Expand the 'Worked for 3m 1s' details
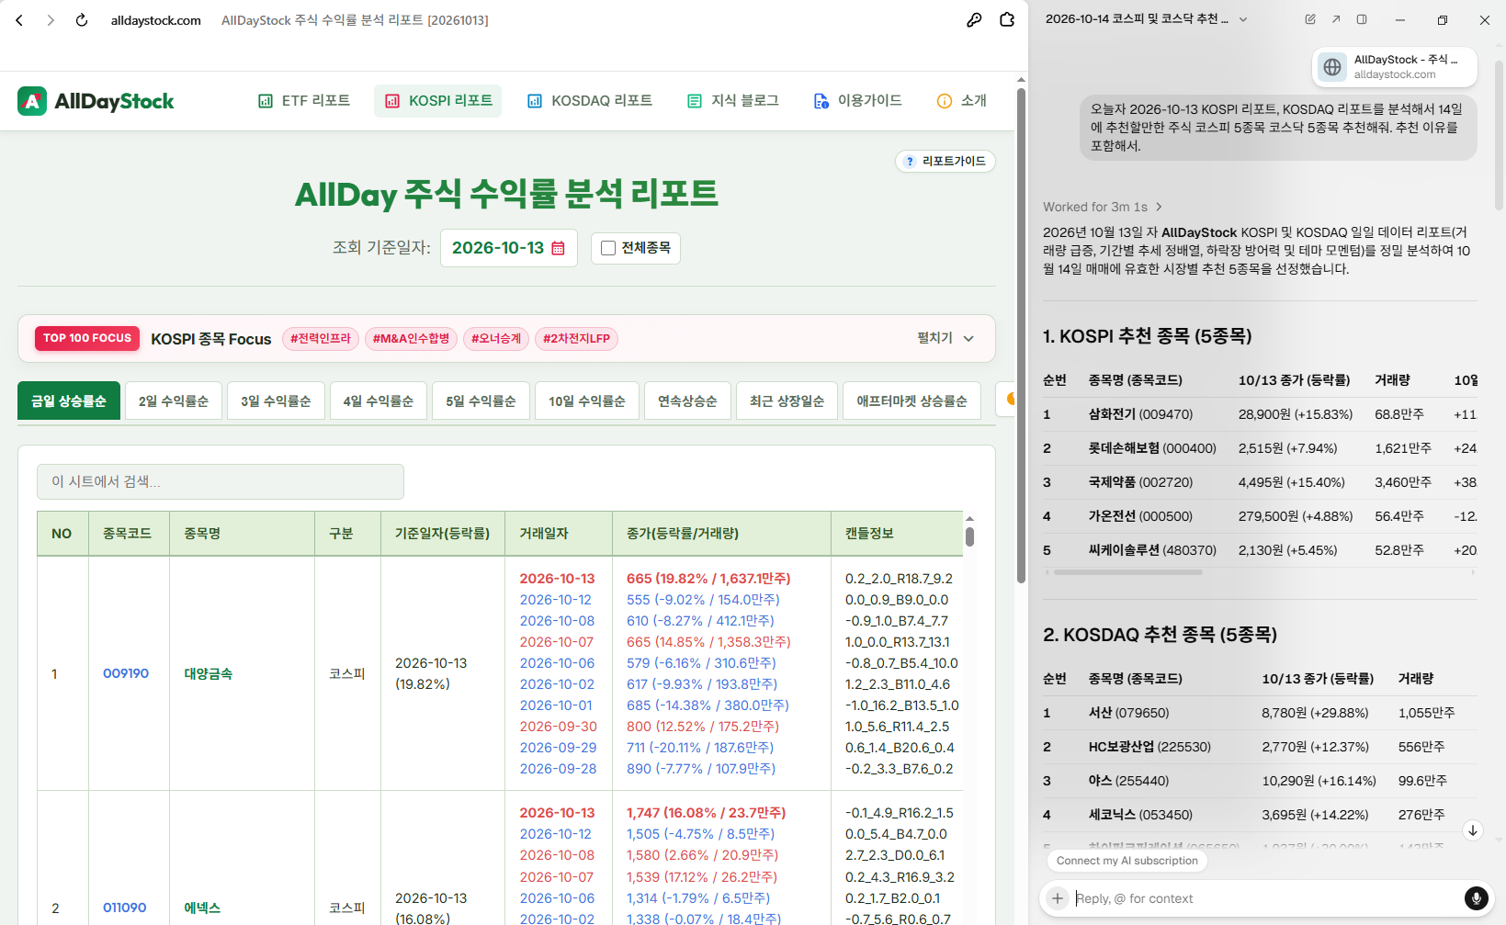Screen dimensions: 1506x925 pos(1103,207)
